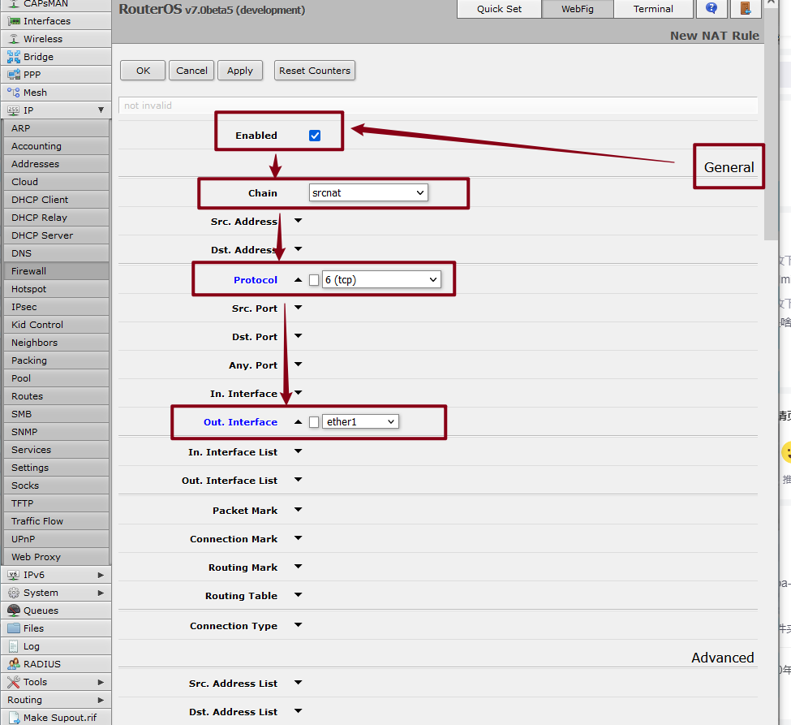Viewport: 791px width, 725px height.
Task: Expand the Src. Address field arrow
Action: [298, 221]
